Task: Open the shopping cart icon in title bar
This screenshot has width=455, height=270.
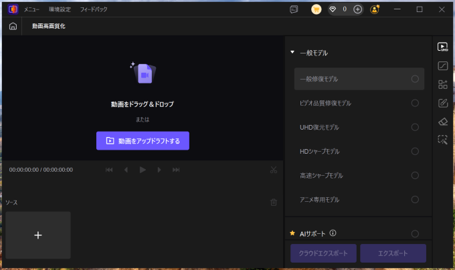Action: (316, 9)
